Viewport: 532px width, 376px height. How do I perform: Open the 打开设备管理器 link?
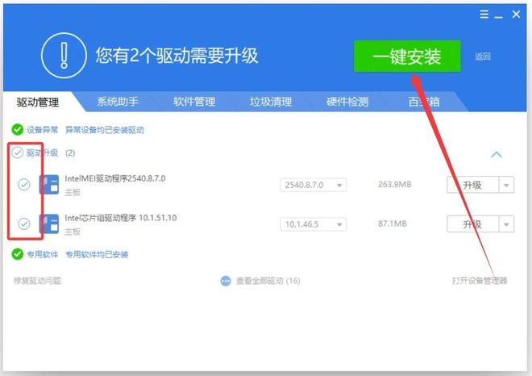[480, 281]
